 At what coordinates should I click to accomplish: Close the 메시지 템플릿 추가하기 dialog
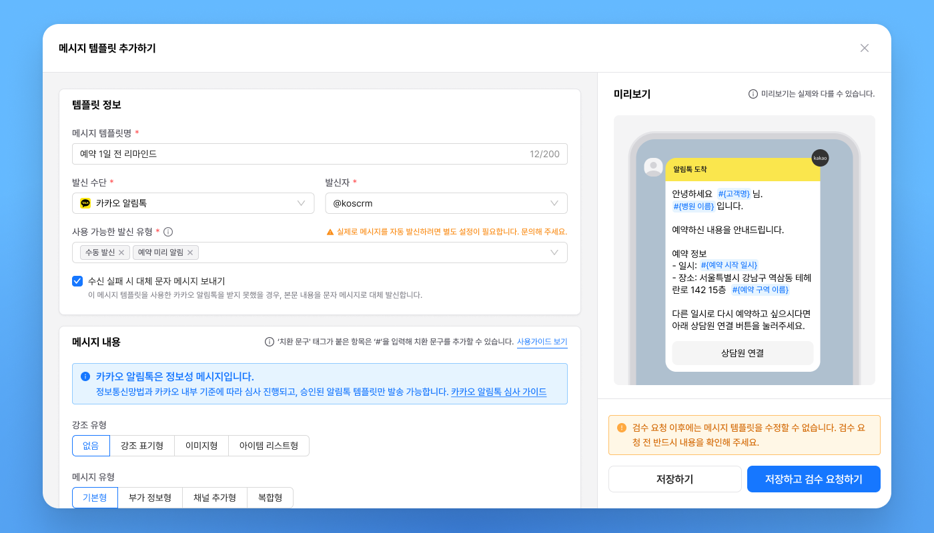pos(865,48)
